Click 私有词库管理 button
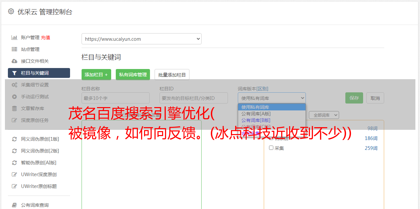Screen dimensions: 420x209 133,75
